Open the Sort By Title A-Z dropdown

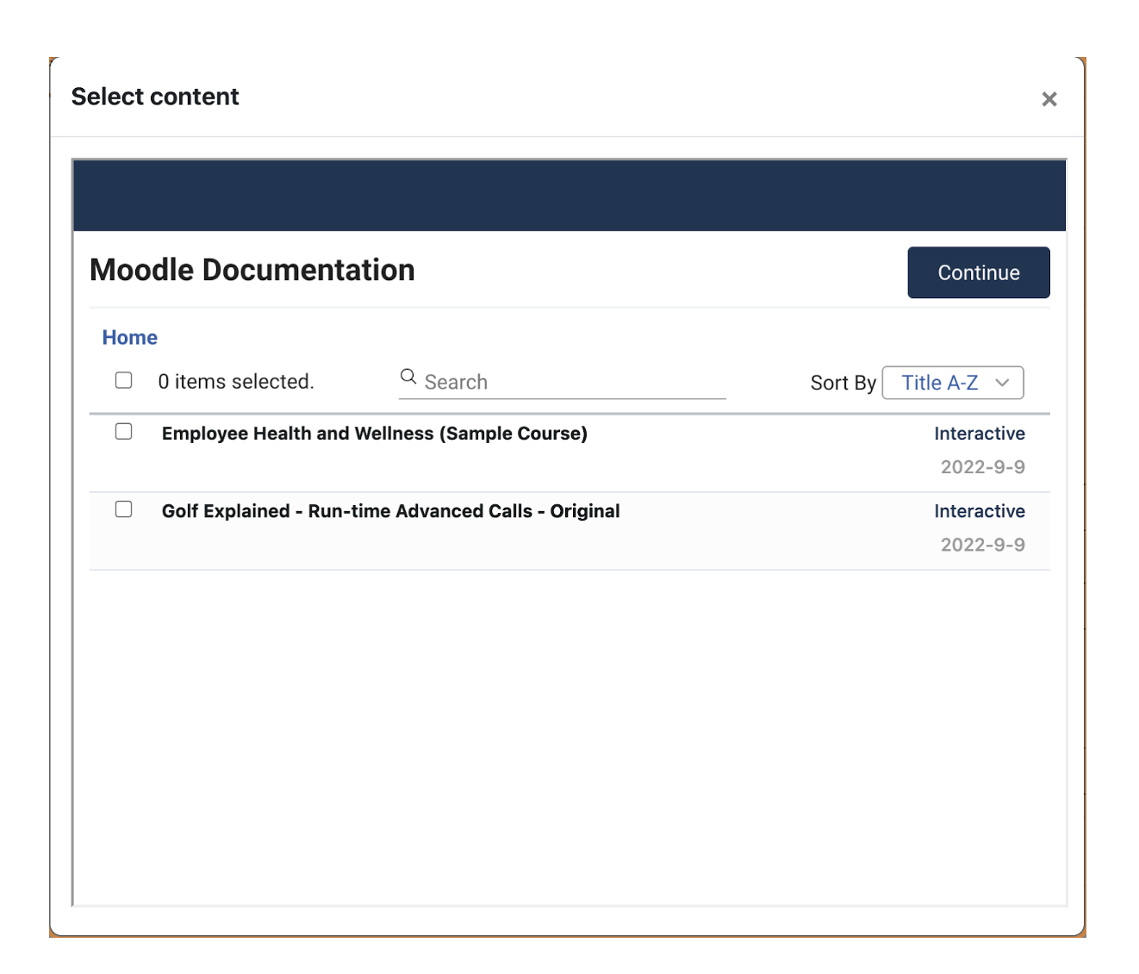(x=953, y=383)
